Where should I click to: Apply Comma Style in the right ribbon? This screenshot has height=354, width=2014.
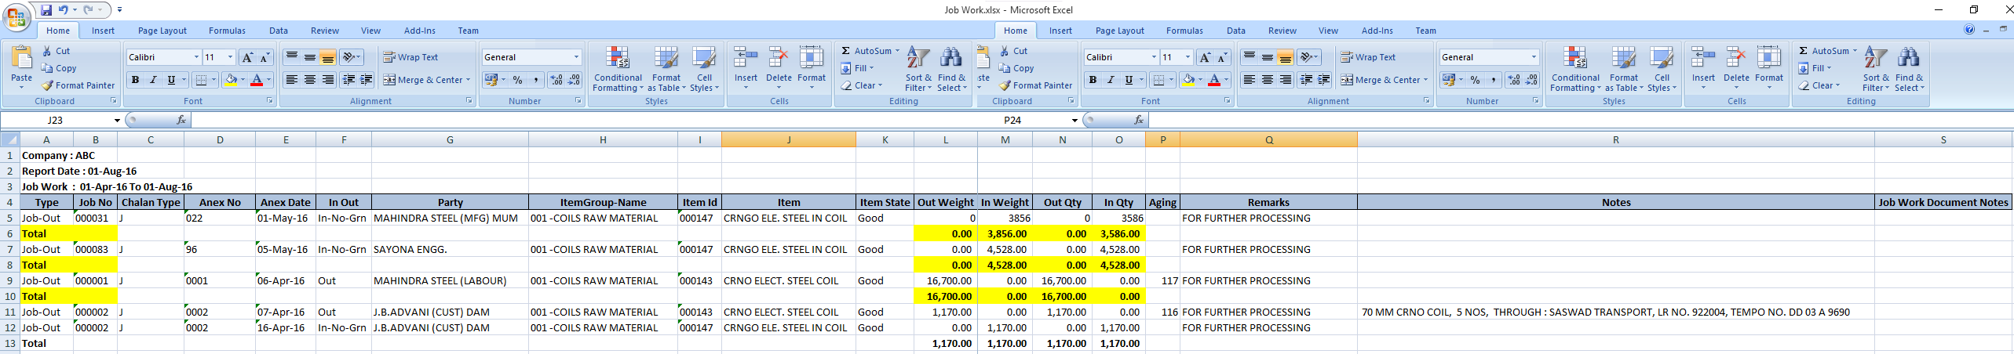pyautogui.click(x=1494, y=80)
